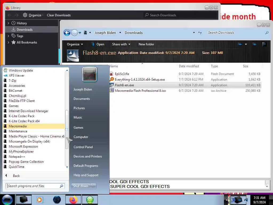The image size is (273, 205).
Task: Sort by Size column header
Action: pyautogui.click(x=246, y=66)
